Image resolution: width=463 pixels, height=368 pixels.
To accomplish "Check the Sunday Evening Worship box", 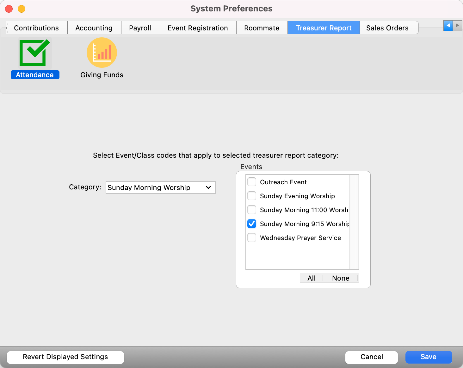I will [252, 196].
